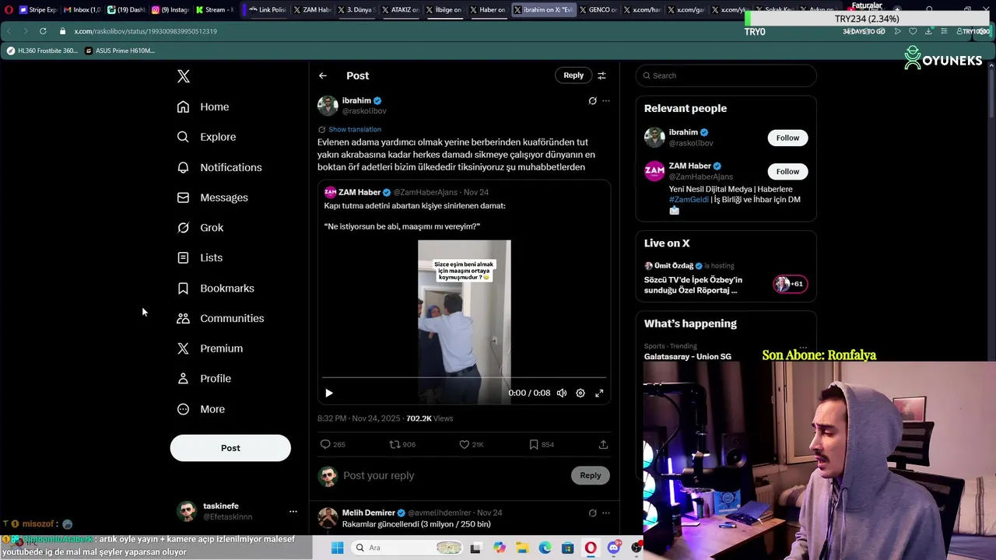Click Show translation link

tap(355, 129)
